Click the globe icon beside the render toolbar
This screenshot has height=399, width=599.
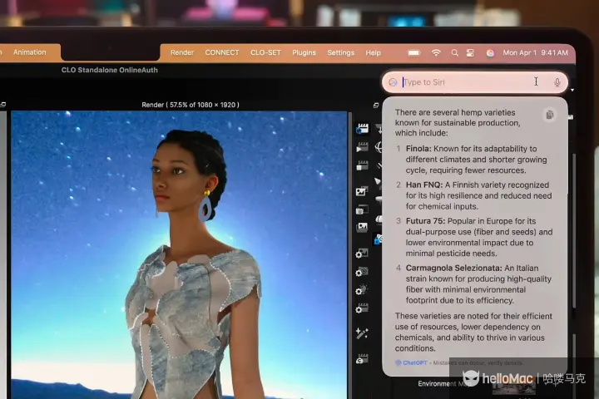[x=379, y=148]
